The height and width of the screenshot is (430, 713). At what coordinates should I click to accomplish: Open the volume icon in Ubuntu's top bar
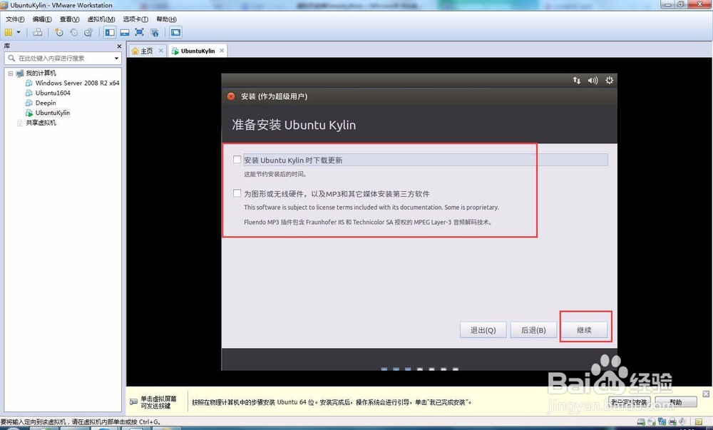click(592, 81)
